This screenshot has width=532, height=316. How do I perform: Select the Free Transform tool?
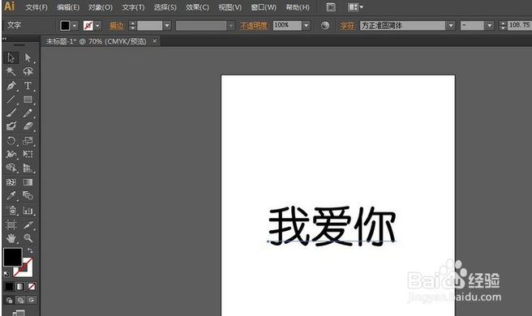coord(28,154)
